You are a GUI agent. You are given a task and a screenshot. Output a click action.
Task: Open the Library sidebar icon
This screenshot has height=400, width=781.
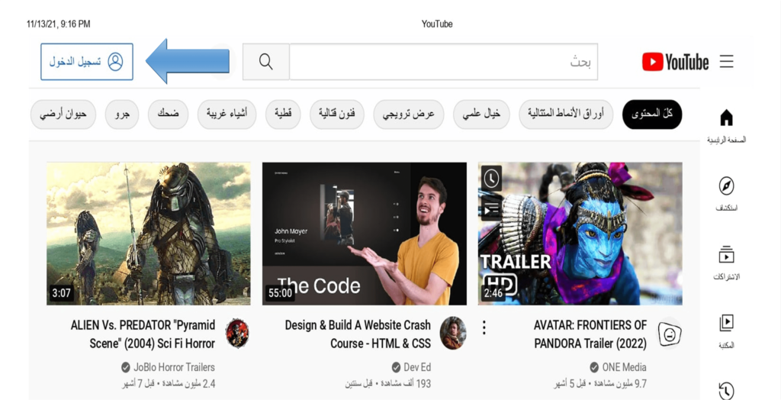(726, 323)
